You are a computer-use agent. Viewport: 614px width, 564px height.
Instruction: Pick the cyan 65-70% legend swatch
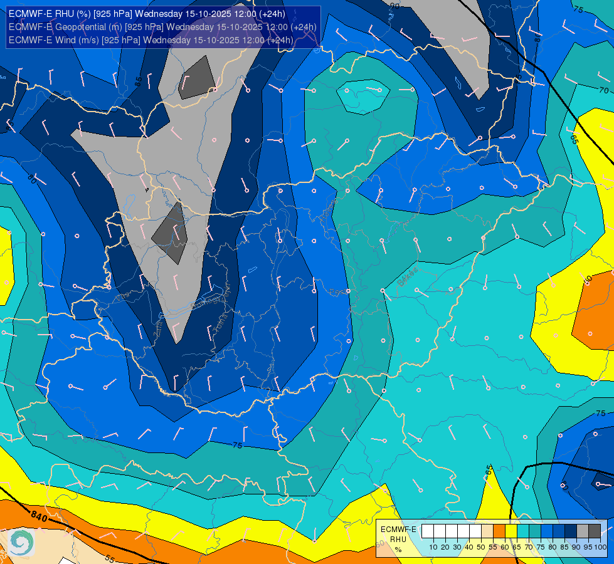(x=523, y=531)
